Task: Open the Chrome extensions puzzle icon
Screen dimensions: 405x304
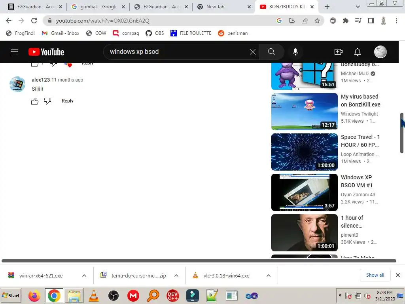Action: point(346,21)
